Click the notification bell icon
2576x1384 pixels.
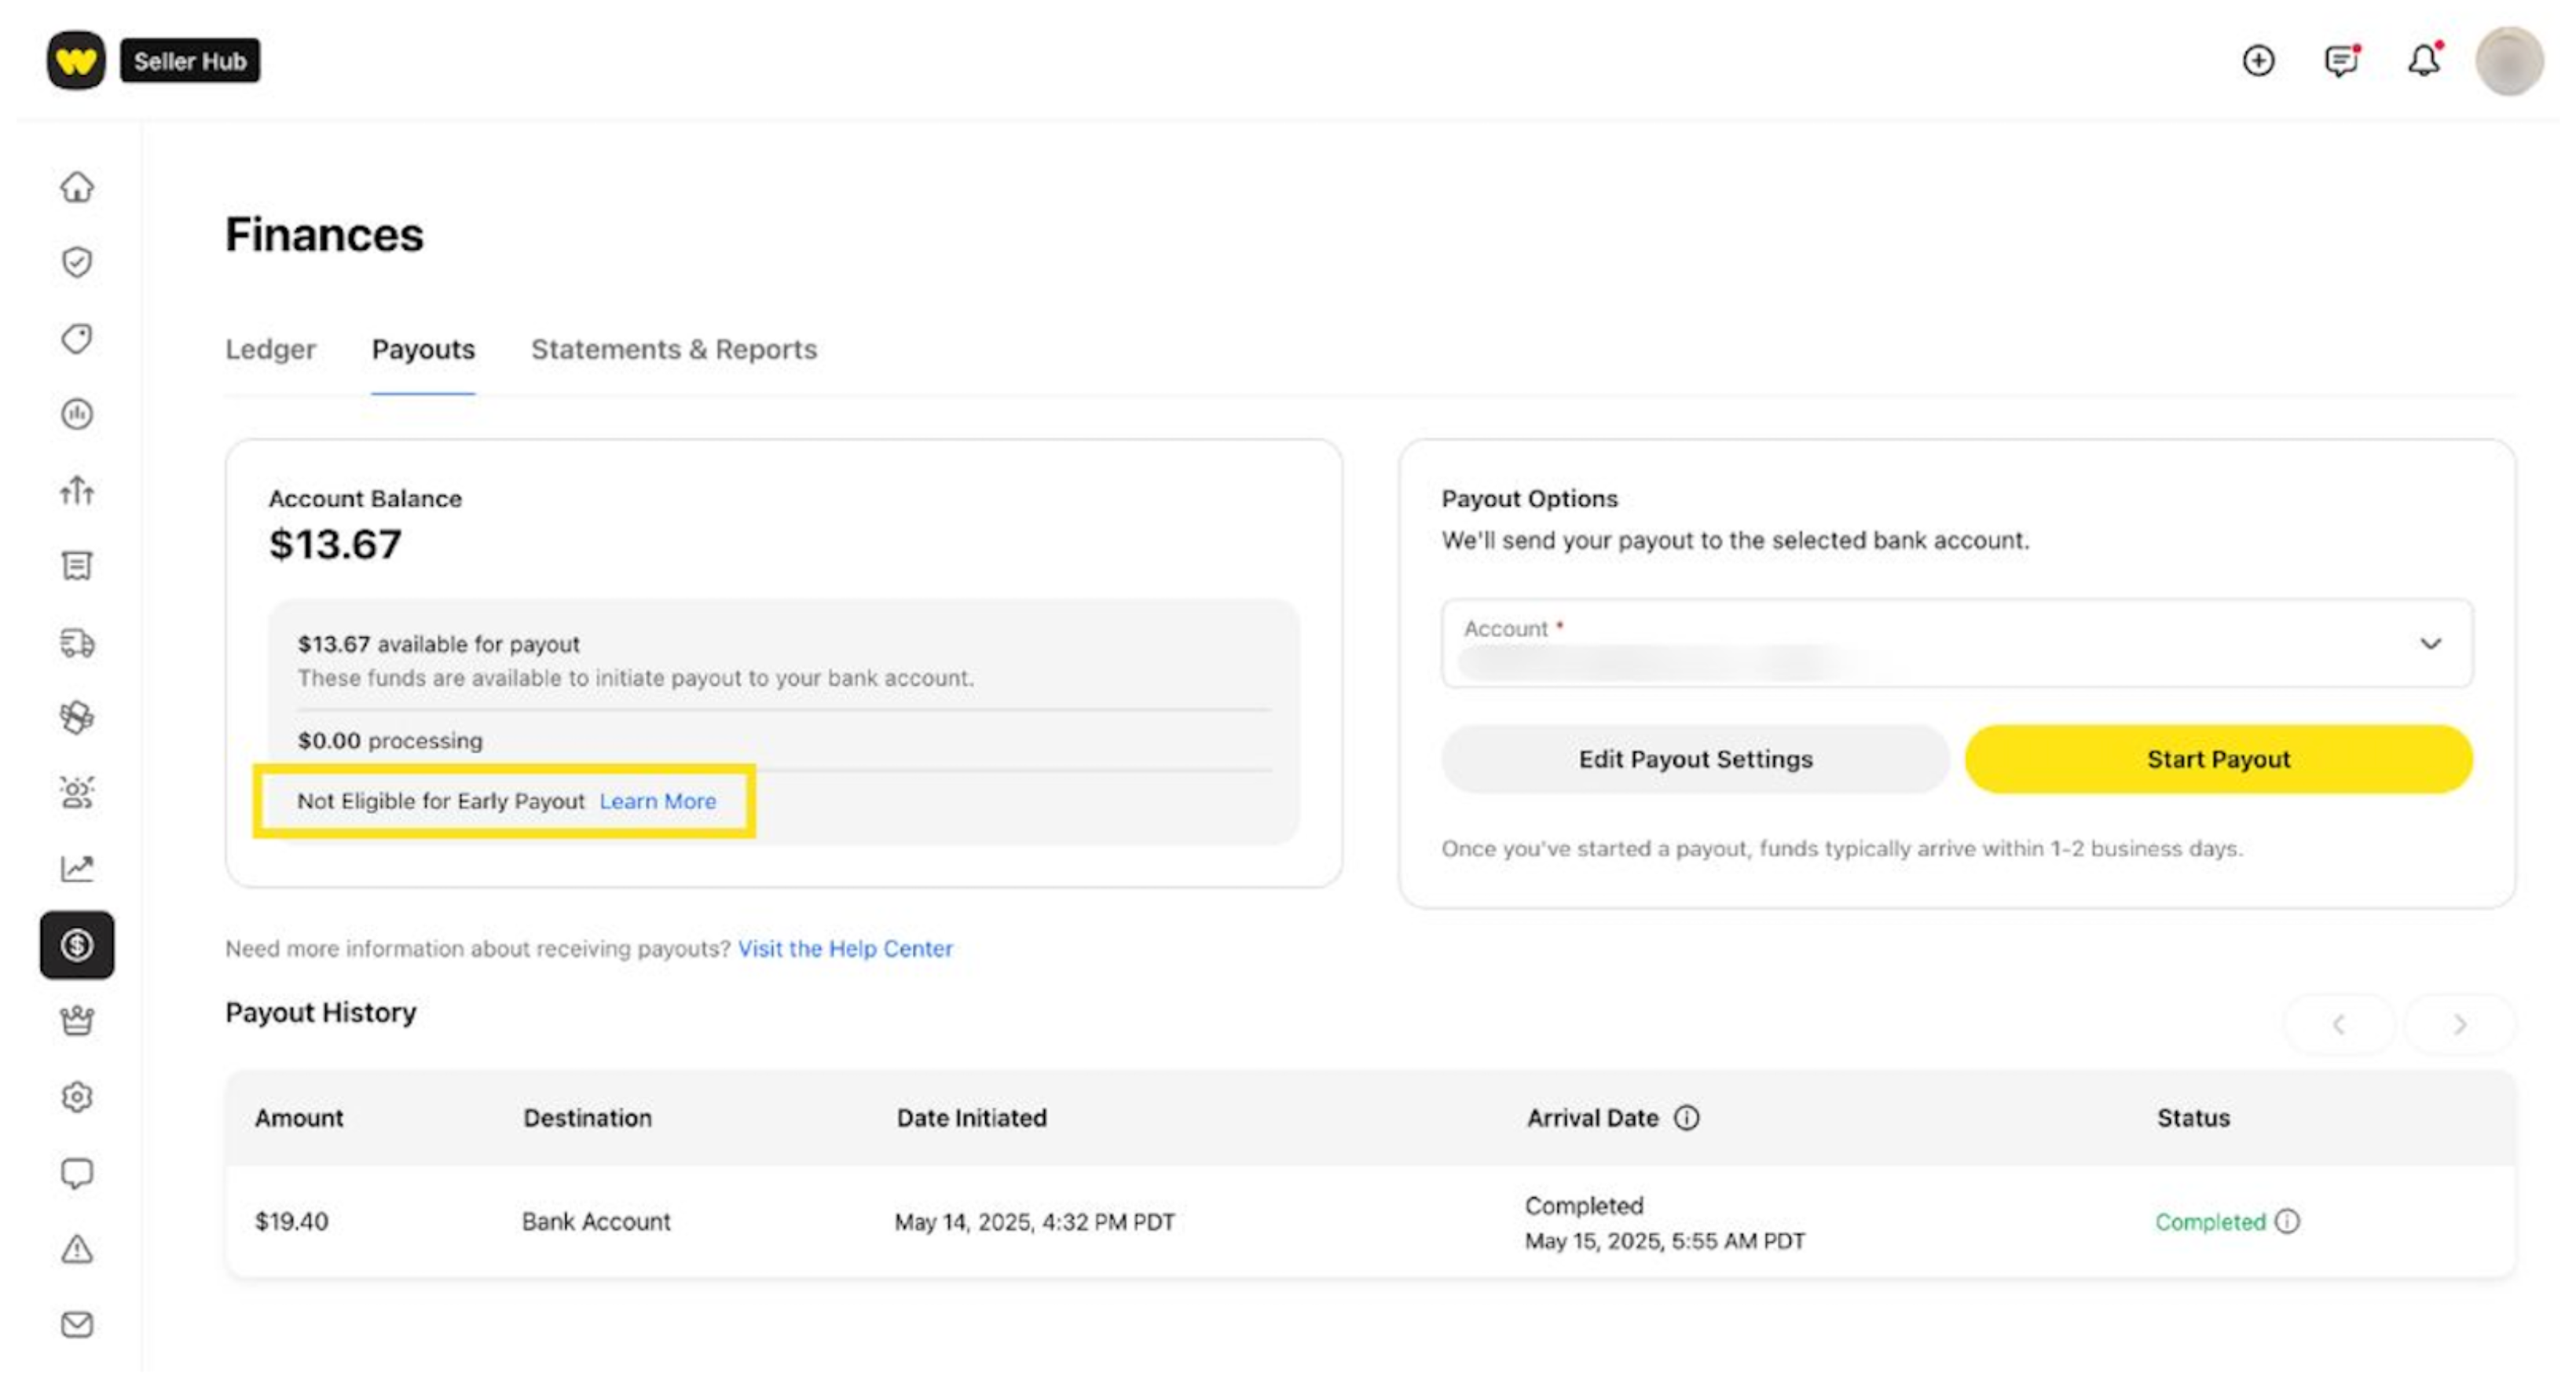pos(2423,61)
